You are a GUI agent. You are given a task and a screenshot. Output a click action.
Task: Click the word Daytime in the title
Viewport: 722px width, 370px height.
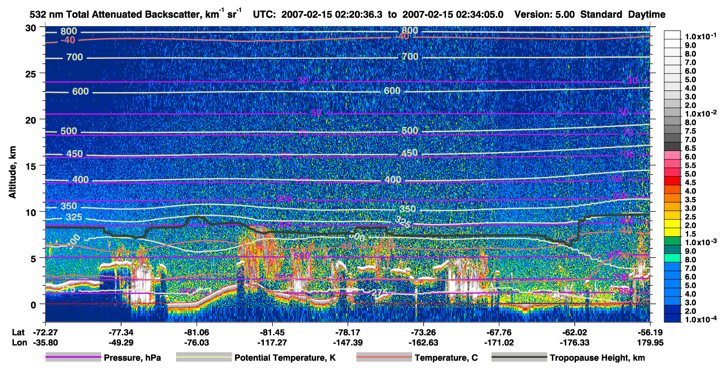point(647,14)
